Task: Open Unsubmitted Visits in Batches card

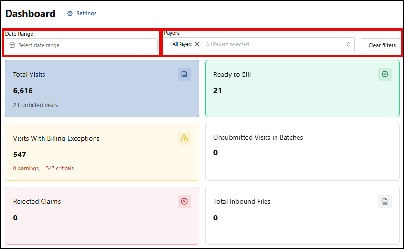Action: coord(302,152)
